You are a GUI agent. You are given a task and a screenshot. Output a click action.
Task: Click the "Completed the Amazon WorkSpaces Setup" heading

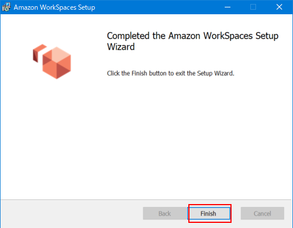tap(192, 36)
